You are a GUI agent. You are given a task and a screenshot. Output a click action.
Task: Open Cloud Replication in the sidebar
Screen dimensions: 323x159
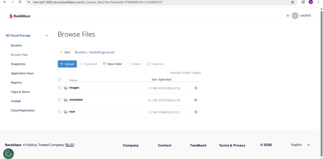click(x=23, y=110)
